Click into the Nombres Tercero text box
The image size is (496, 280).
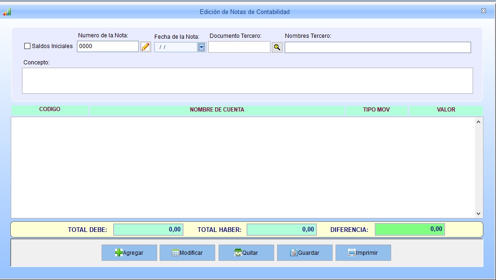377,48
